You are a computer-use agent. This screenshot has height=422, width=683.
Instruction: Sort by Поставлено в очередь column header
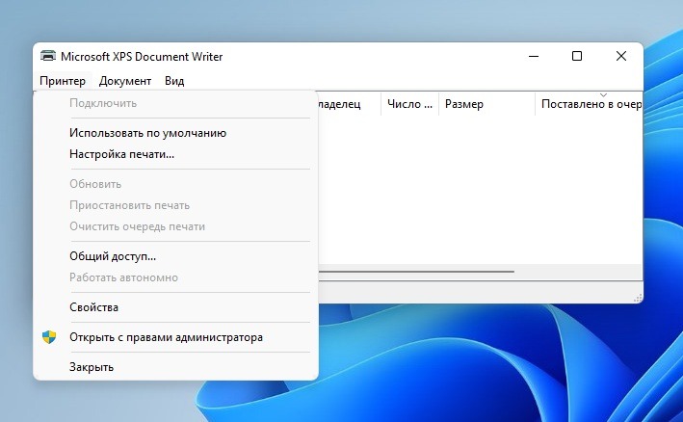[x=589, y=104]
